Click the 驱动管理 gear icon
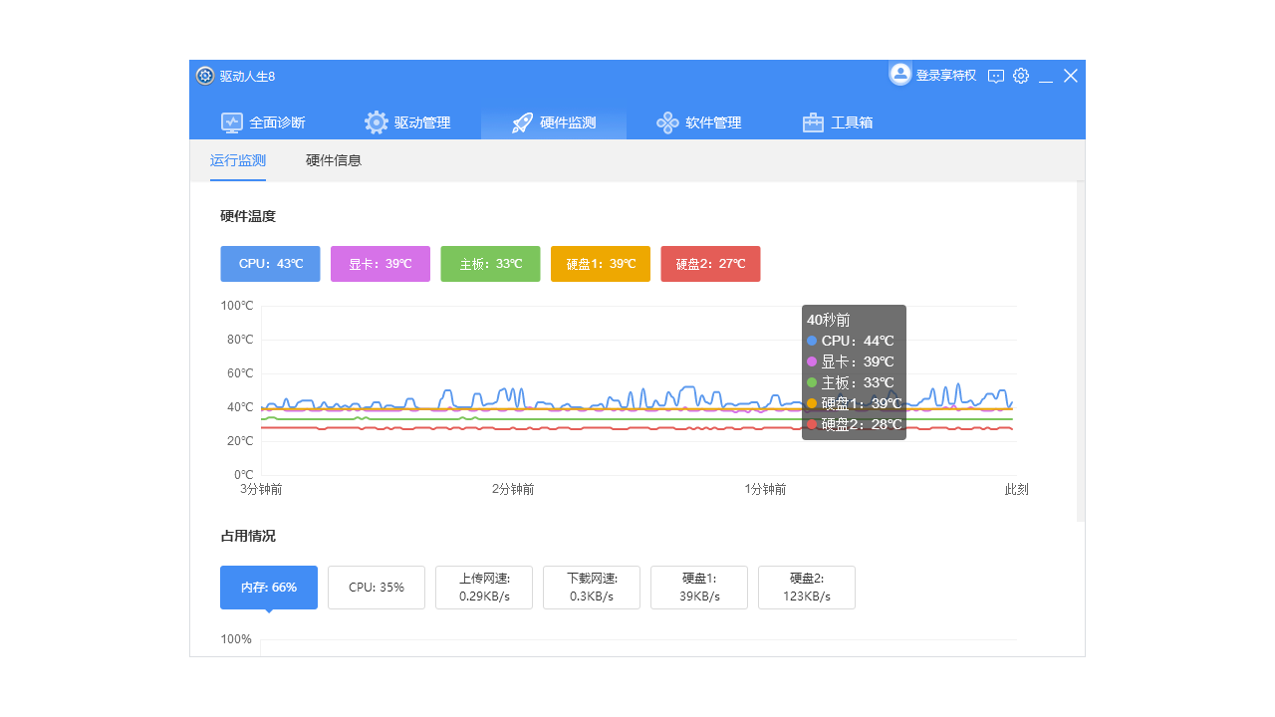Image resolution: width=1275 pixels, height=717 pixels. pos(376,121)
